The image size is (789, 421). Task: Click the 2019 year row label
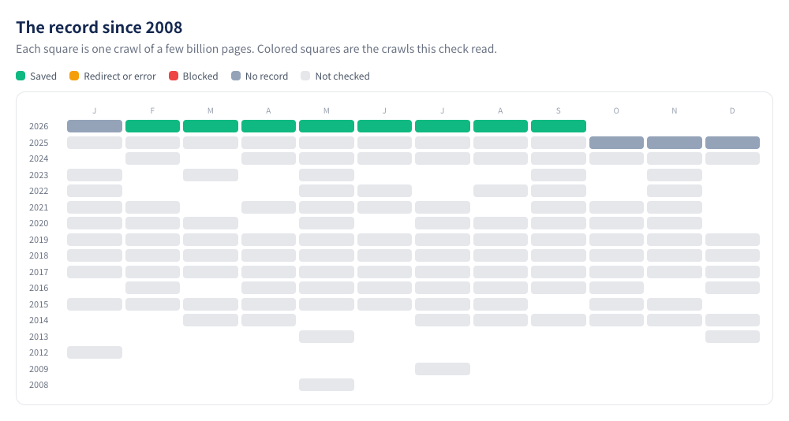pos(39,240)
